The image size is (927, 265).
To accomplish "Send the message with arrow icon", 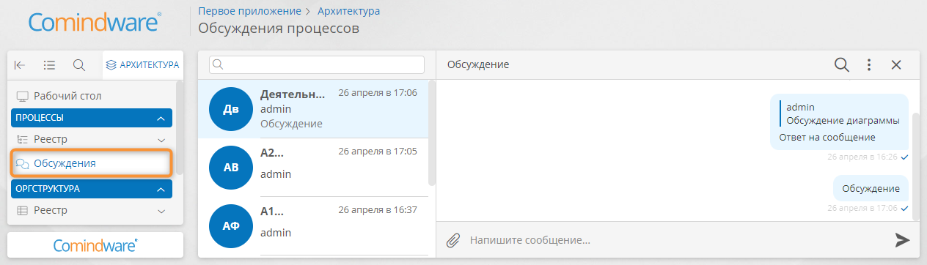I will point(902,239).
